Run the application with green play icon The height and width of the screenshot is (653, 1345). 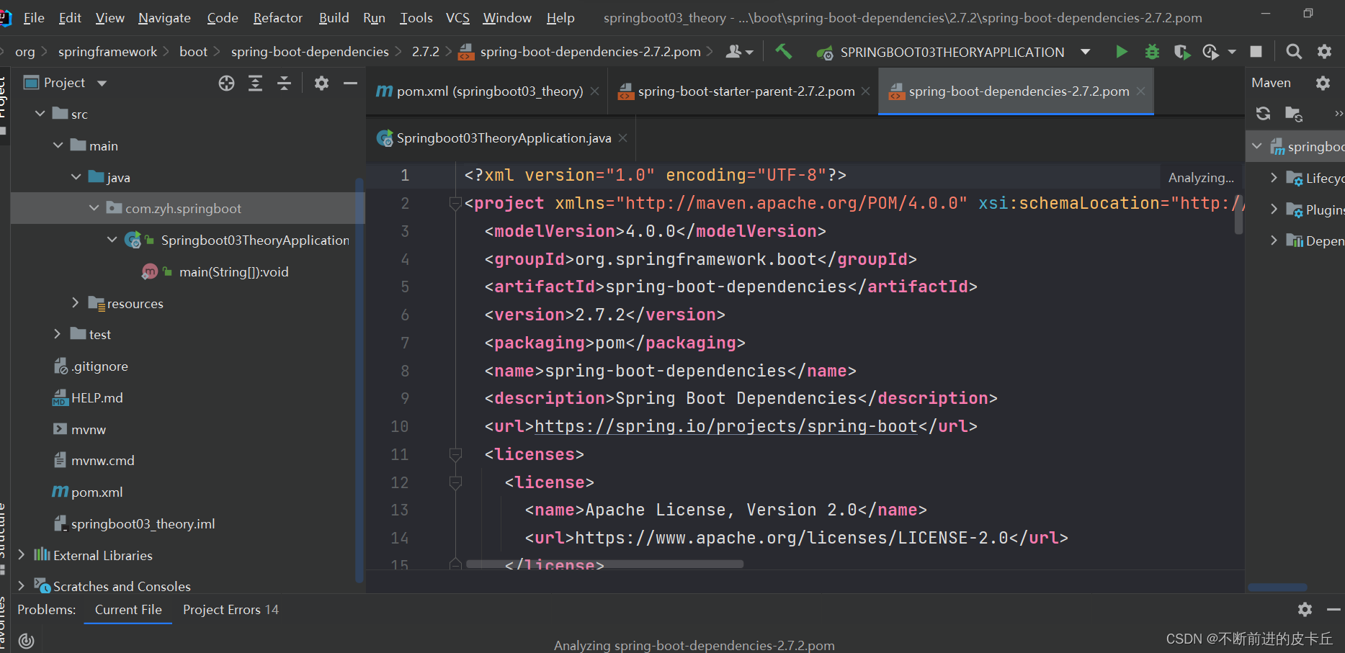(1121, 52)
